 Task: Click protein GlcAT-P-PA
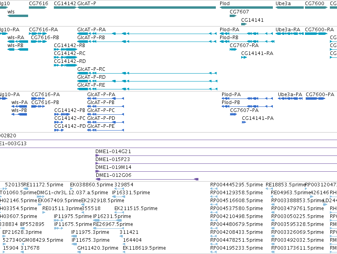[x=105, y=99]
